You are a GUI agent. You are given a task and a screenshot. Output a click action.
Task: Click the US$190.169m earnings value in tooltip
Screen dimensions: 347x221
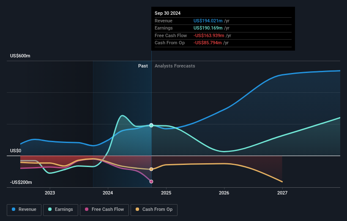[208, 28]
